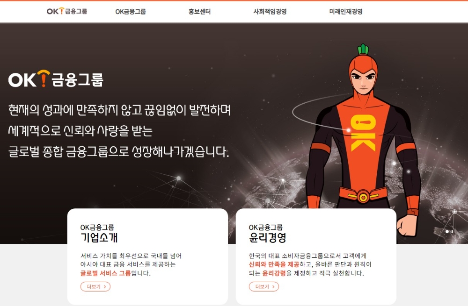Click the small OK금융그룹 label above 윤리경영

[266, 228]
